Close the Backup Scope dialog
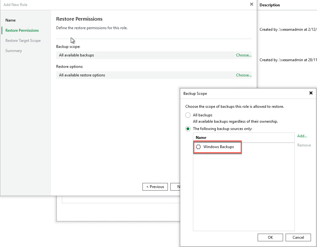The height and width of the screenshot is (247, 317). (311, 93)
